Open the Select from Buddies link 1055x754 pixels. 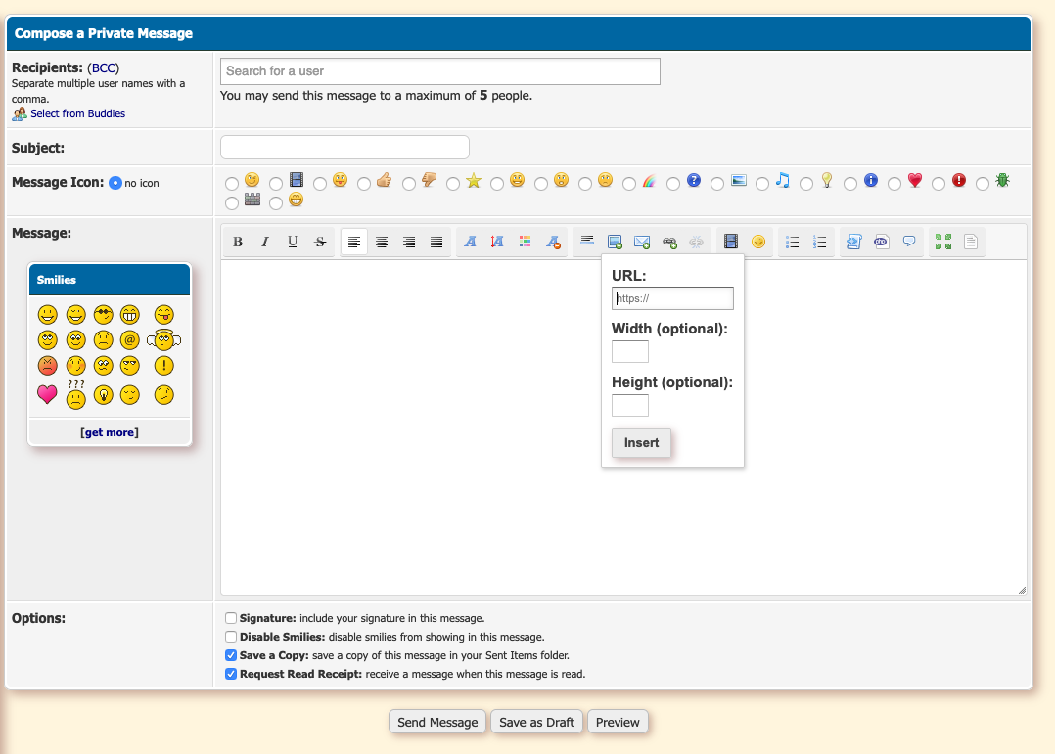77,113
